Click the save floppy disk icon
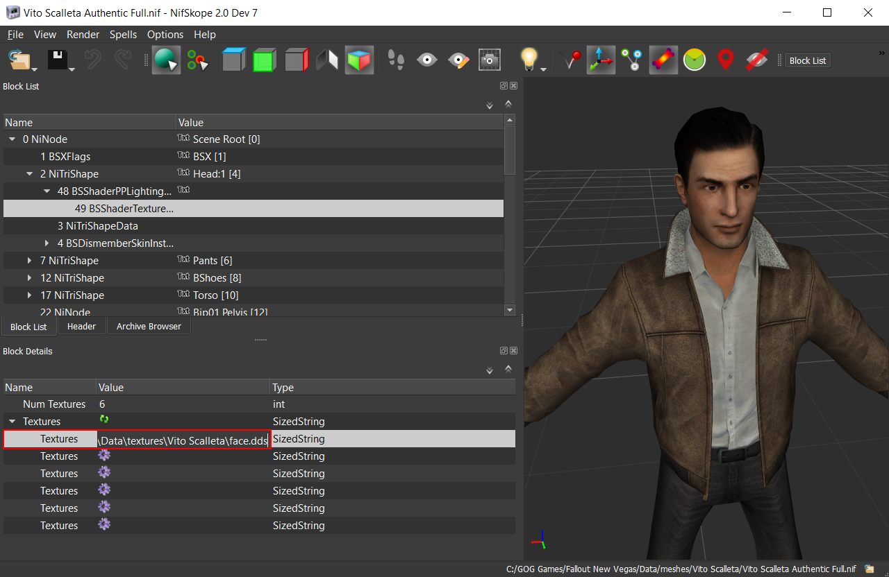889x577 pixels. pos(58,60)
